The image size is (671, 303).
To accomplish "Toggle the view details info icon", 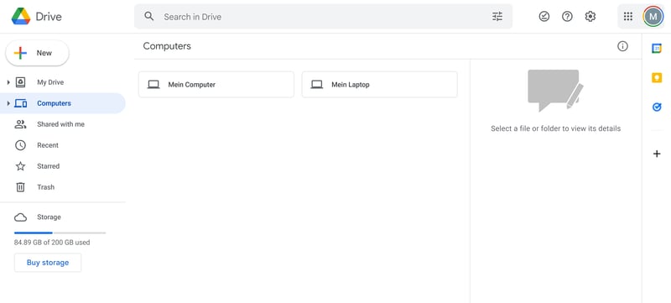I will 622,46.
